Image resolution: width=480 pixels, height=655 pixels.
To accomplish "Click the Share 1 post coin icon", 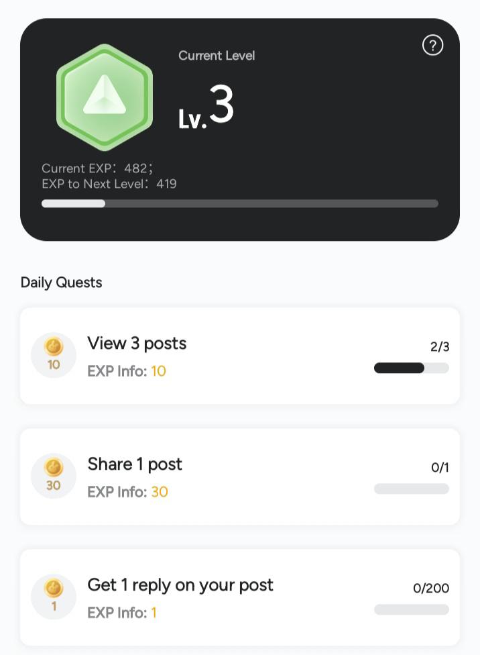I will (54, 476).
